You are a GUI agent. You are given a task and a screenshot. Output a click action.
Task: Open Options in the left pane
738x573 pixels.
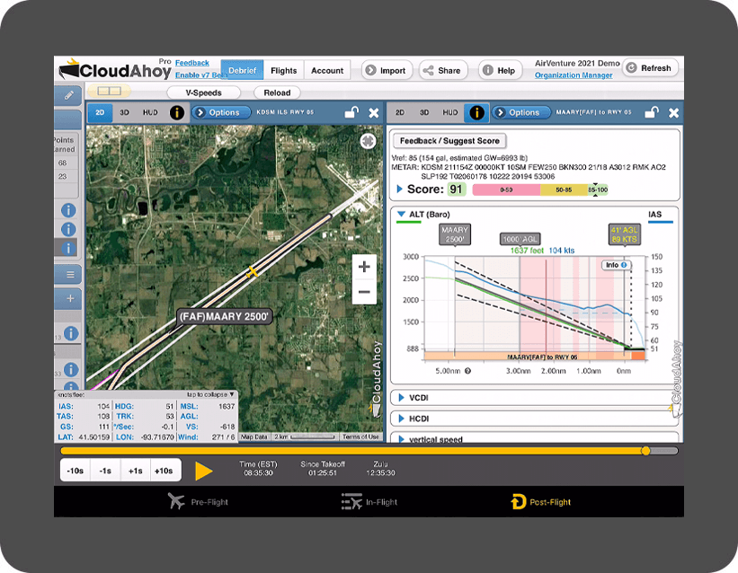(221, 112)
